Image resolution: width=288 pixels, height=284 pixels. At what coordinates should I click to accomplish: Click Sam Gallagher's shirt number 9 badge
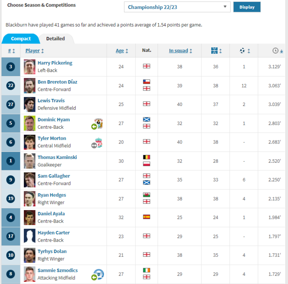(x=11, y=180)
